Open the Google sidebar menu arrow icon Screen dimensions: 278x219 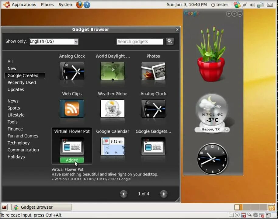click(234, 14)
